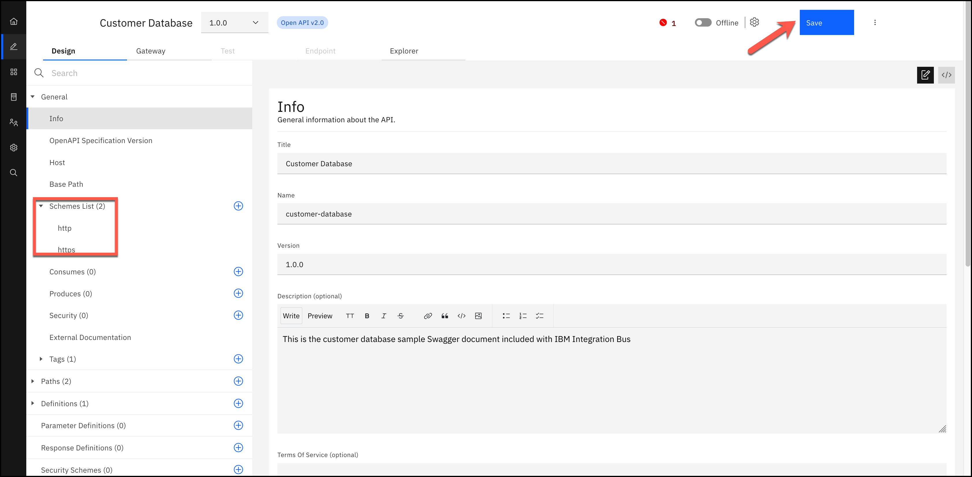Add a Produces entry with the plus icon
The width and height of the screenshot is (972, 477).
click(238, 293)
